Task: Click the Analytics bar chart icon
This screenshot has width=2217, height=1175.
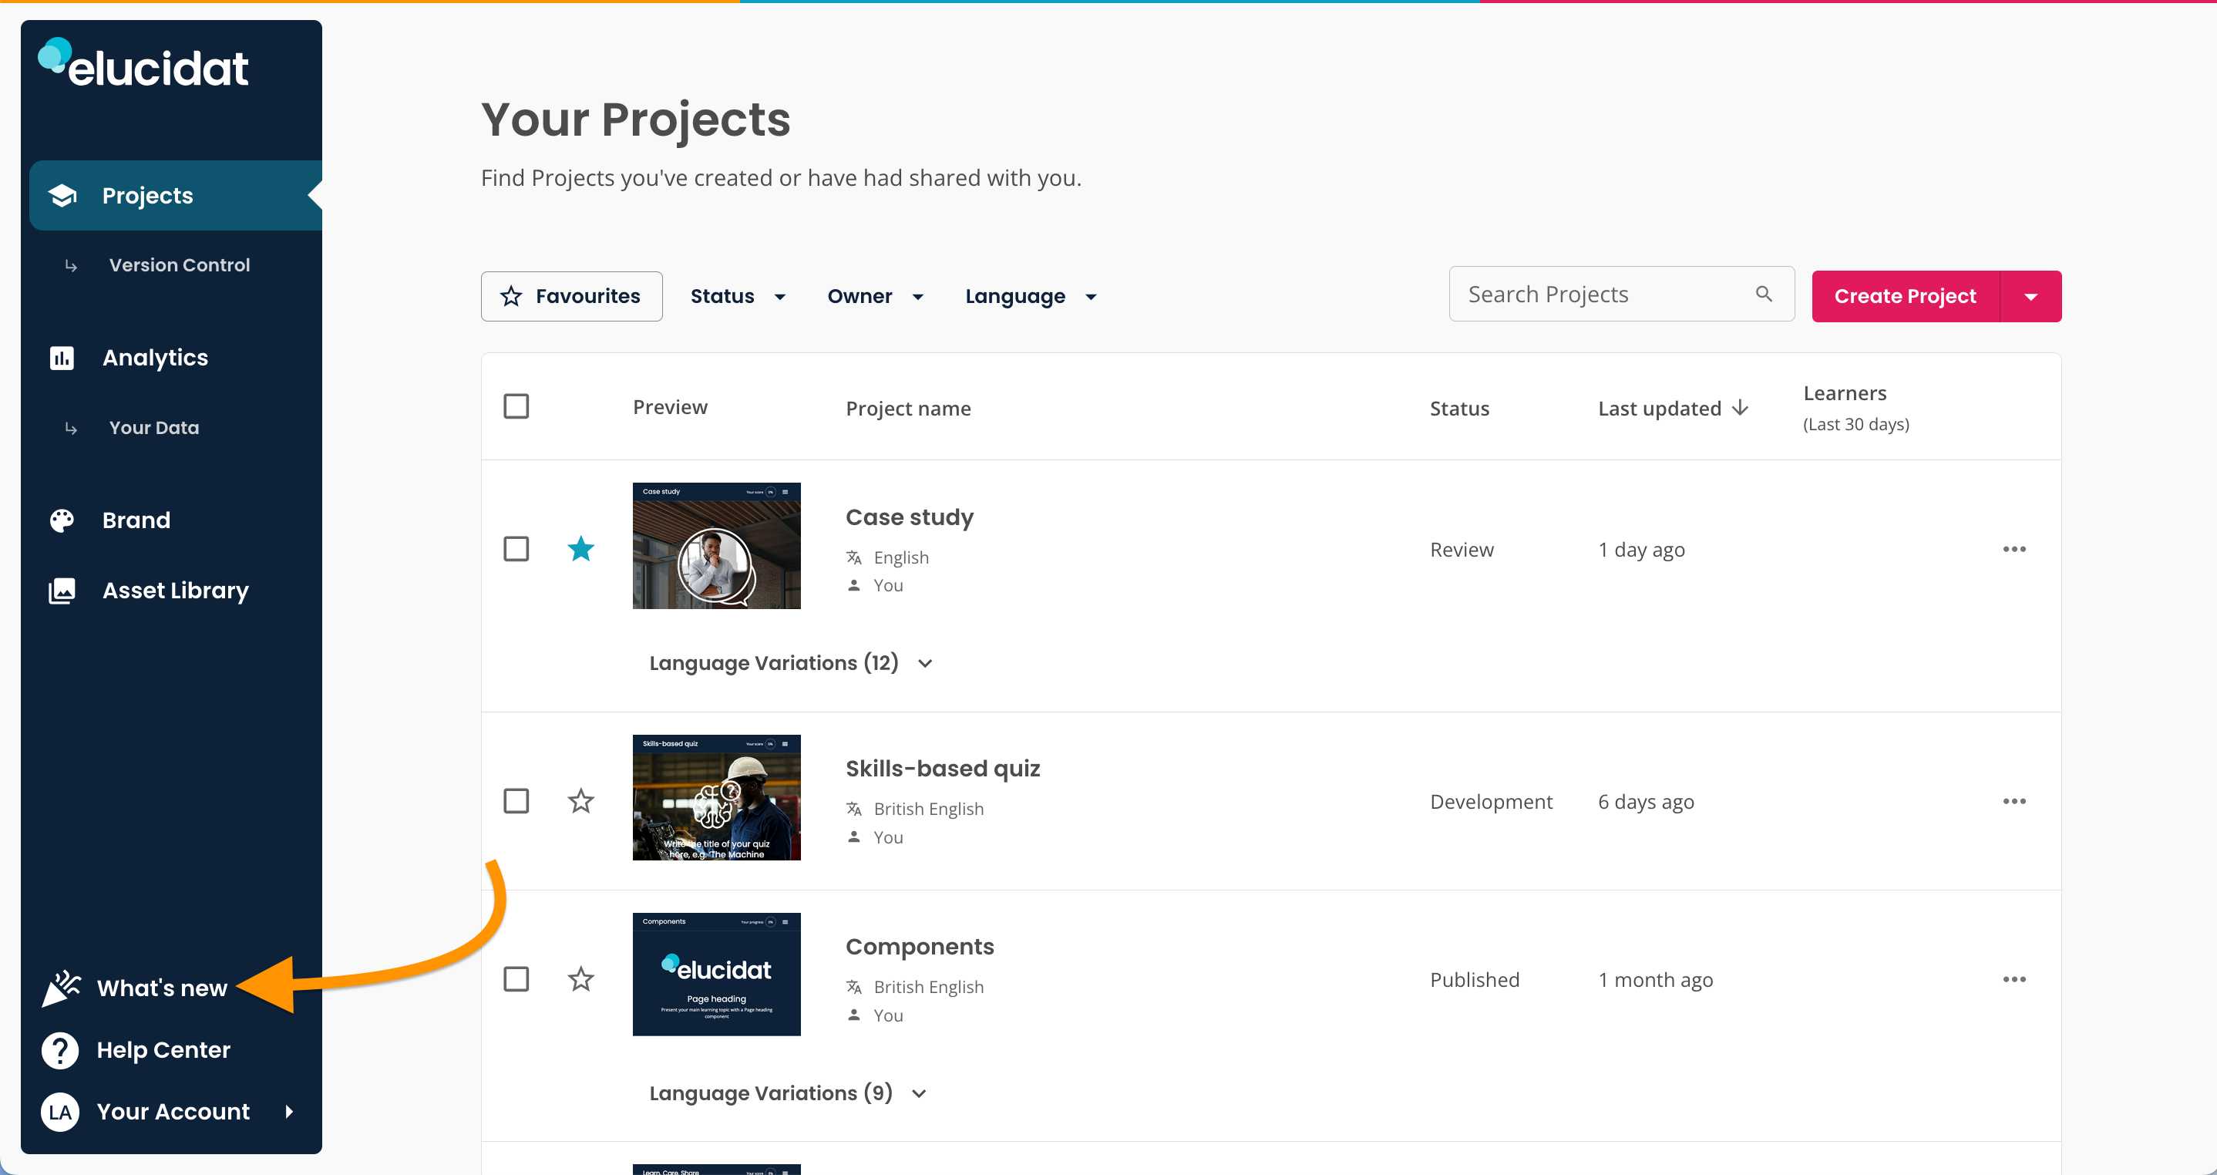Action: pos(62,357)
